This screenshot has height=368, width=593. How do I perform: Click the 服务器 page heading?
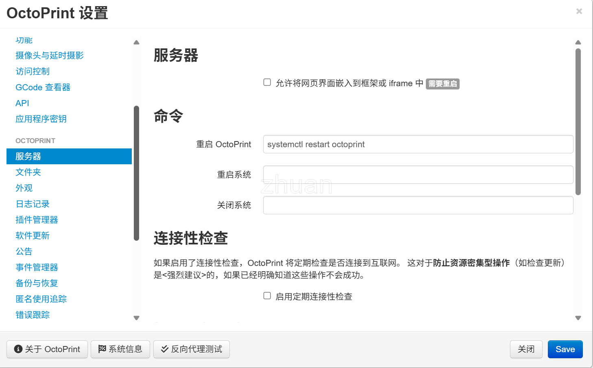coord(176,55)
